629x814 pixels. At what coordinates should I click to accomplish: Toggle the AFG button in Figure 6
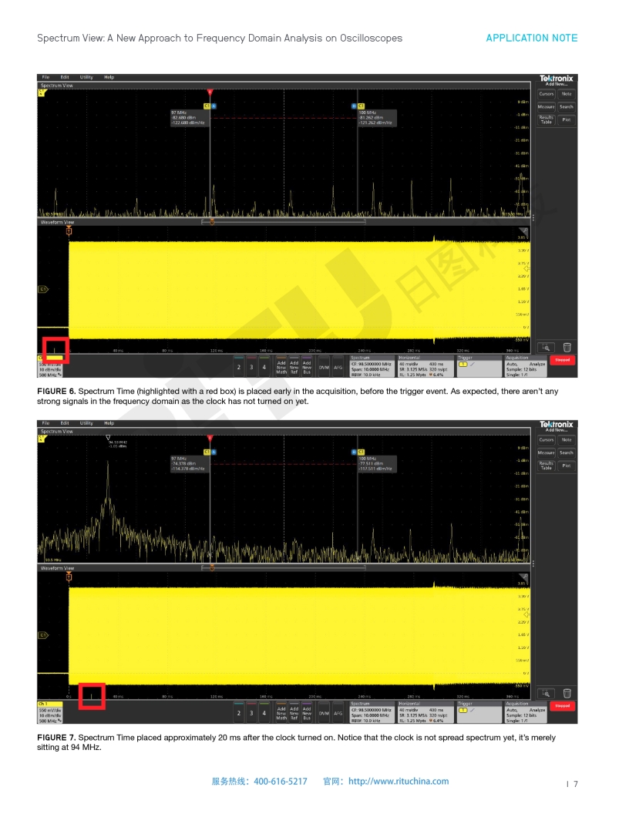[x=338, y=367]
